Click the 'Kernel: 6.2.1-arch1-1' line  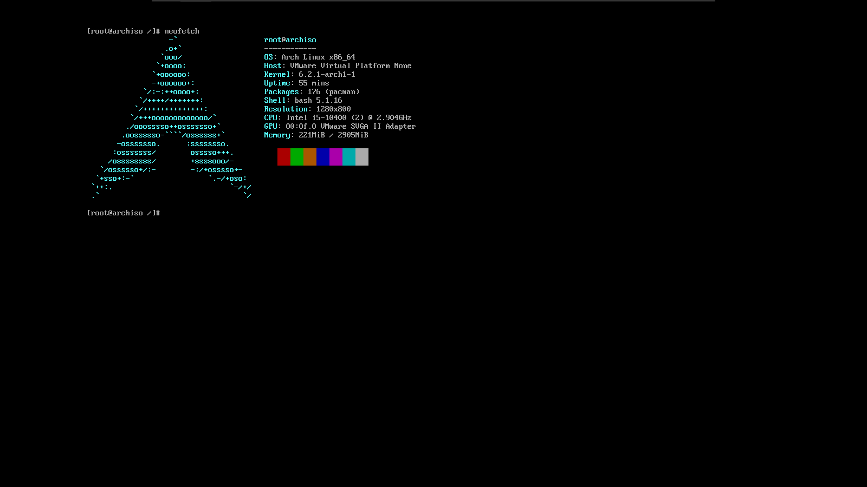310,75
